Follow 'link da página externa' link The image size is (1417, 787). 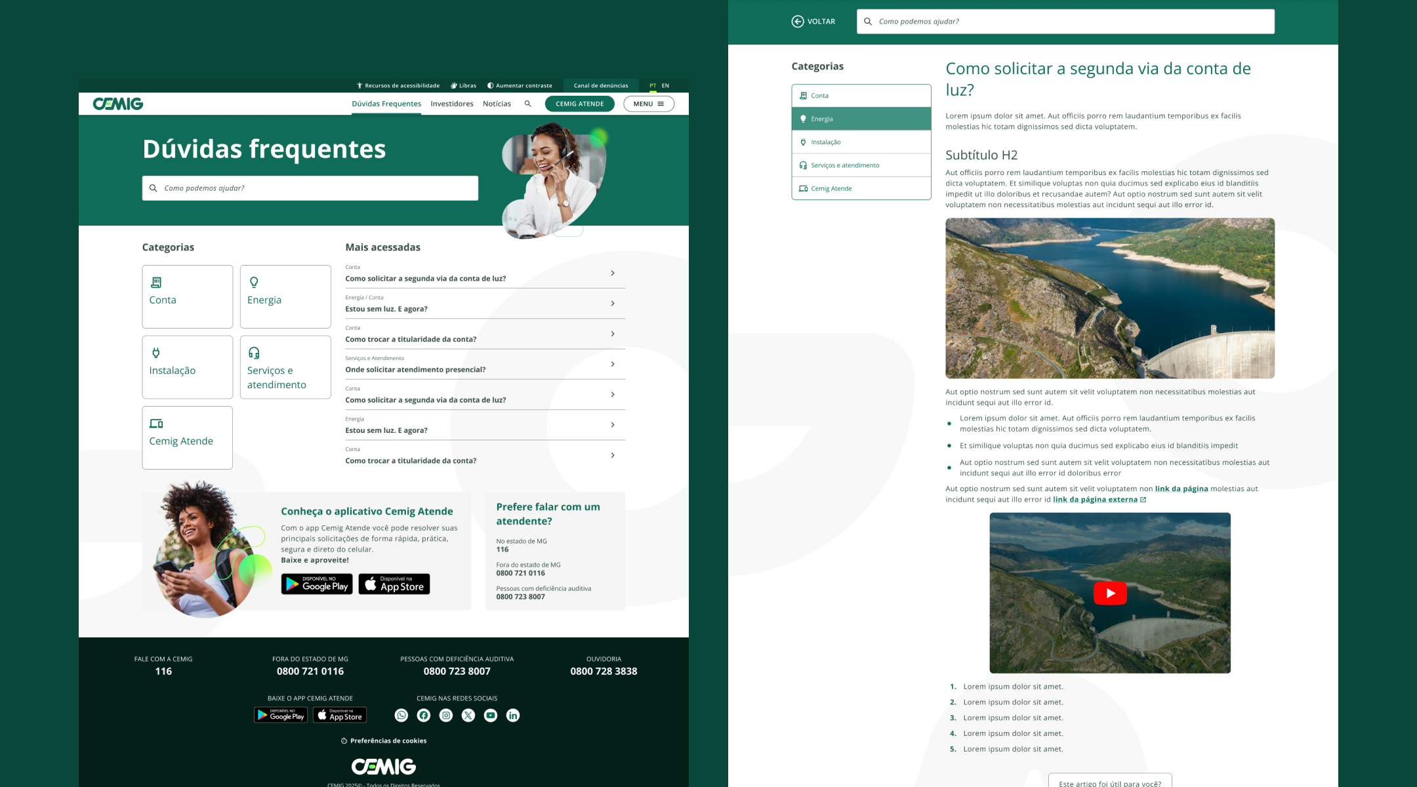[1096, 500]
